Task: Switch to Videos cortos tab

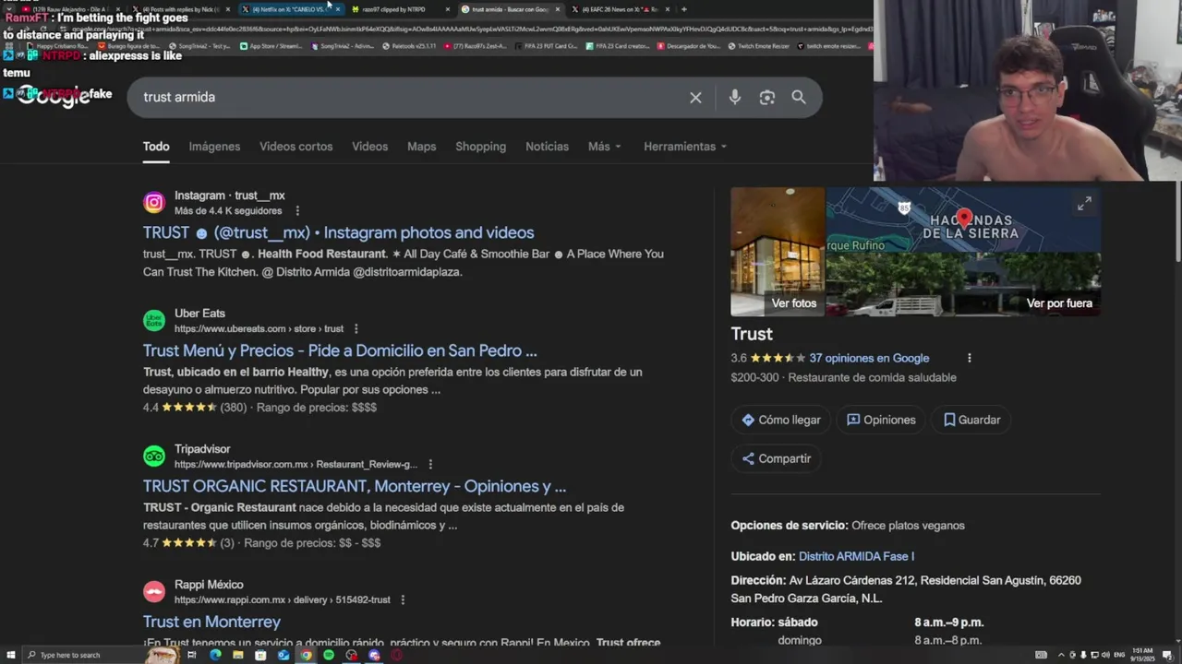Action: (295, 147)
